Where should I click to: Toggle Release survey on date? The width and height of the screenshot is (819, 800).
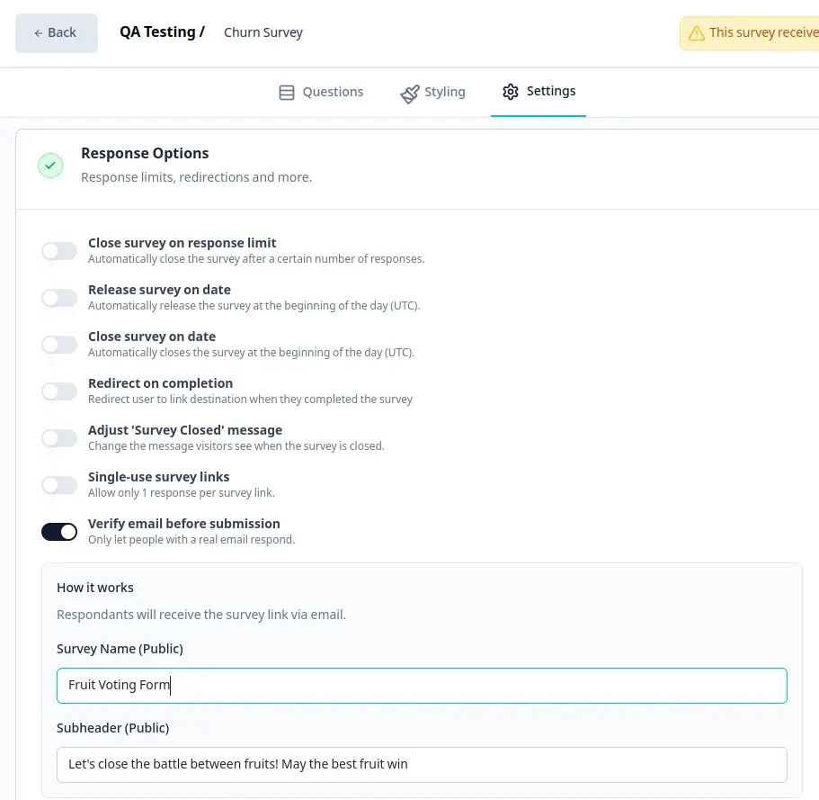coord(59,298)
